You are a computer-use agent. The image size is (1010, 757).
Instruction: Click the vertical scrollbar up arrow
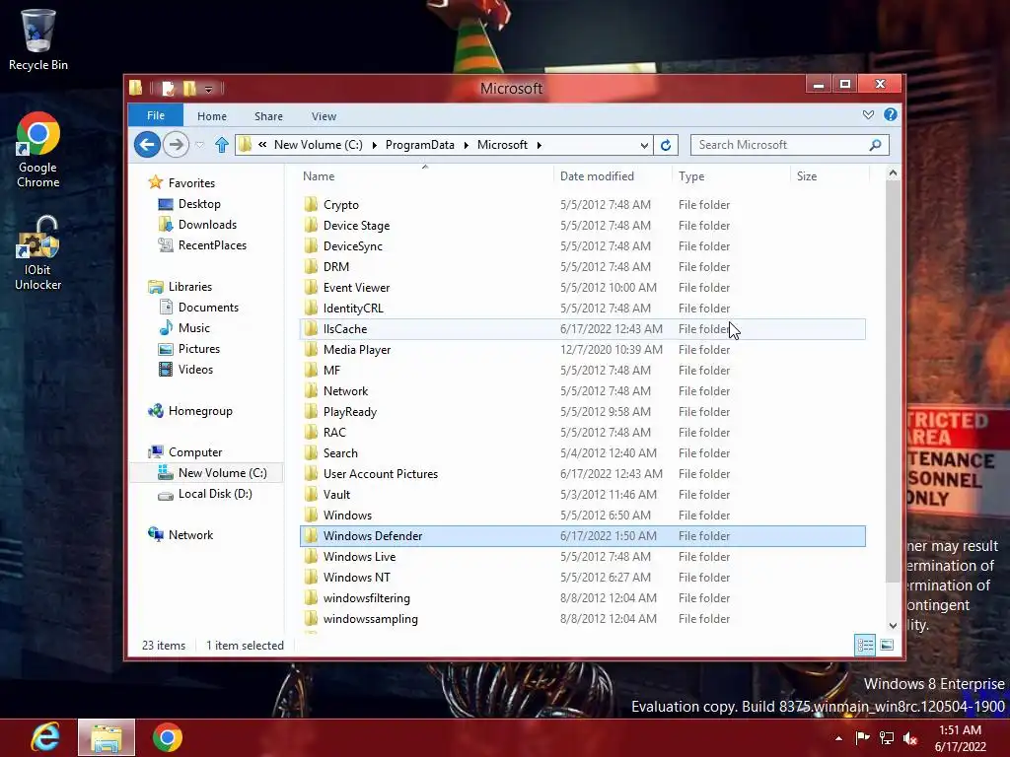tap(893, 172)
